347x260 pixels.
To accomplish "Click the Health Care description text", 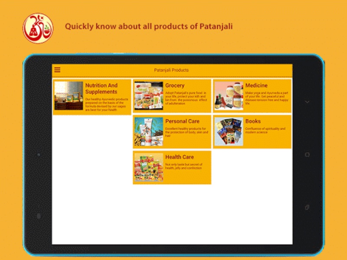I will (183, 166).
